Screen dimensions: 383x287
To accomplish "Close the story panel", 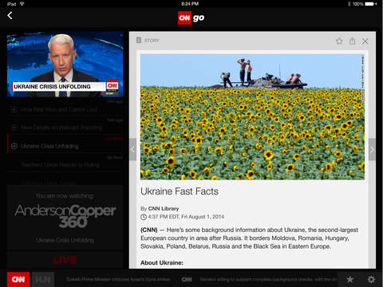I will point(365,41).
